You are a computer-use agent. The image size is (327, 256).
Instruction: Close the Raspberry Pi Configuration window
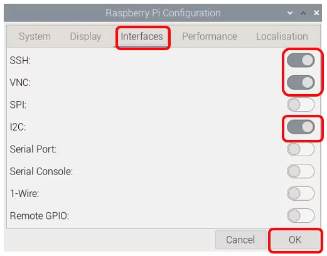[316, 13]
